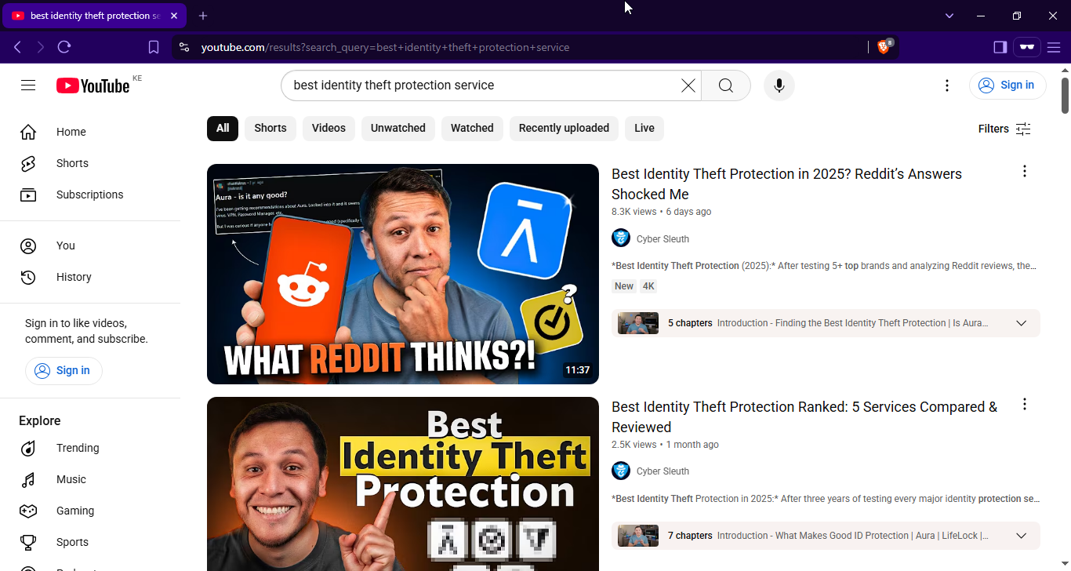Select the Unwatched filter chip
The width and height of the screenshot is (1071, 571).
pos(398,129)
